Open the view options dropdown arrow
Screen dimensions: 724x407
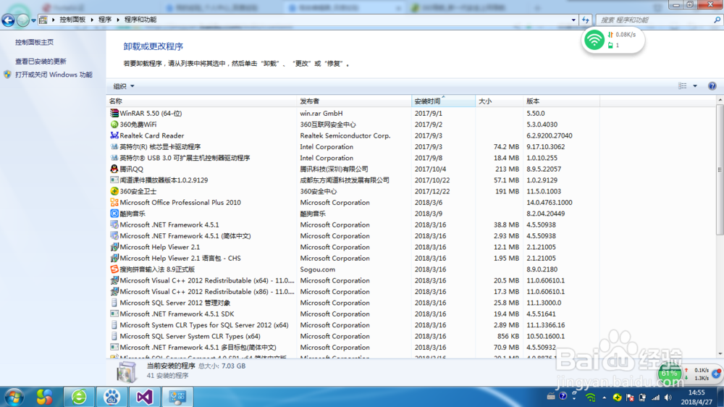[x=695, y=86]
